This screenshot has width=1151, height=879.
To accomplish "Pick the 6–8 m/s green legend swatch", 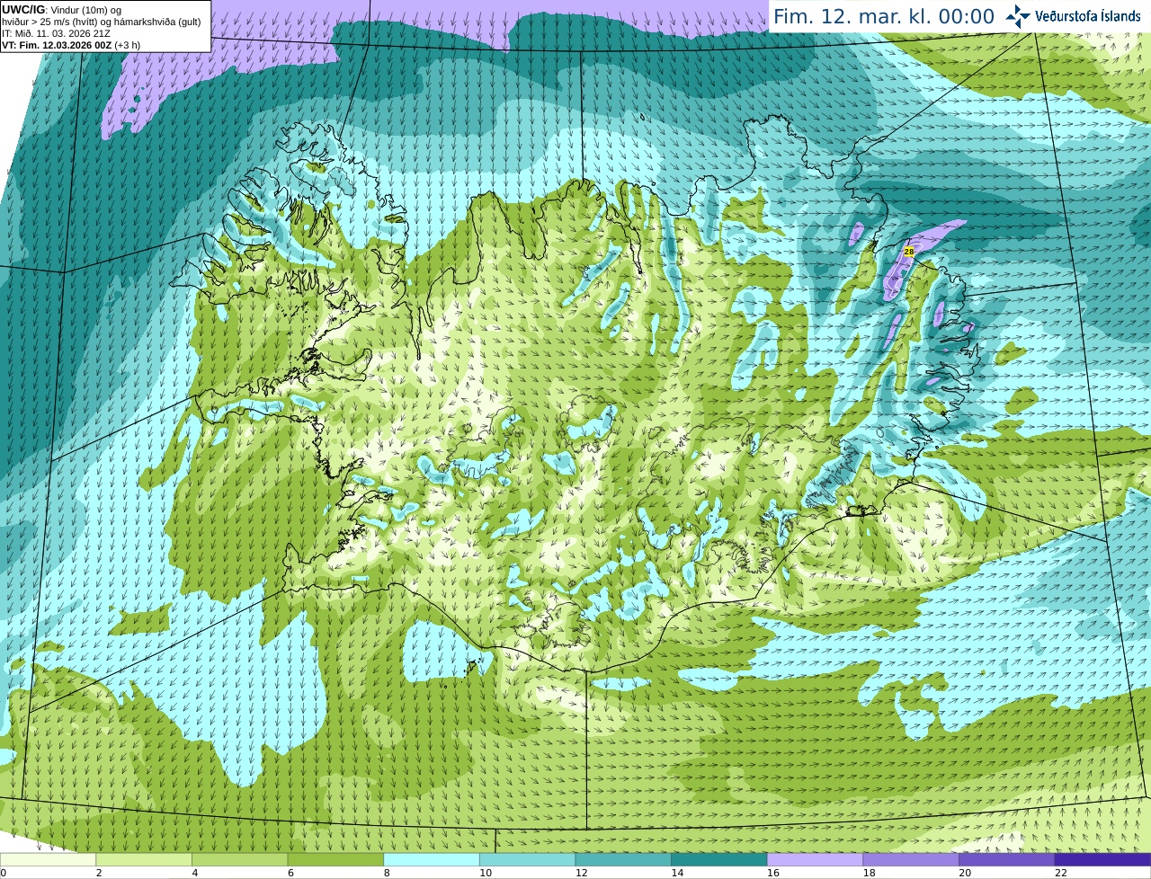I will (335, 860).
